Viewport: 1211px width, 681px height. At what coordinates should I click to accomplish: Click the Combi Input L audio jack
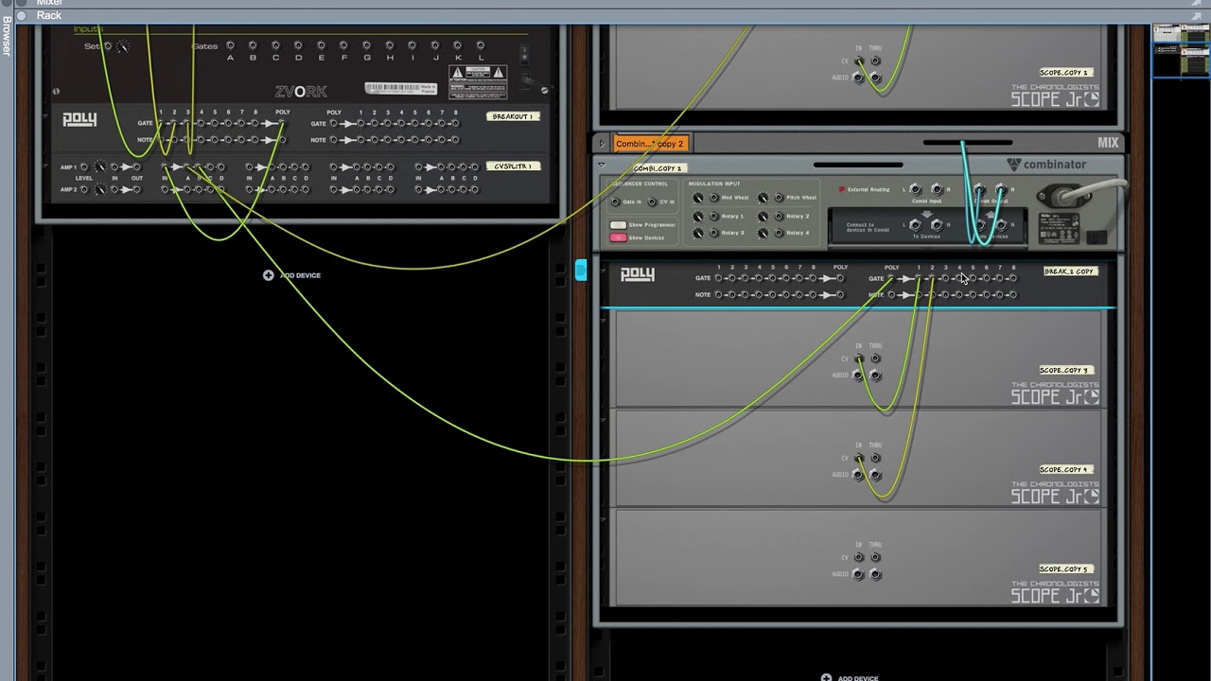click(915, 189)
